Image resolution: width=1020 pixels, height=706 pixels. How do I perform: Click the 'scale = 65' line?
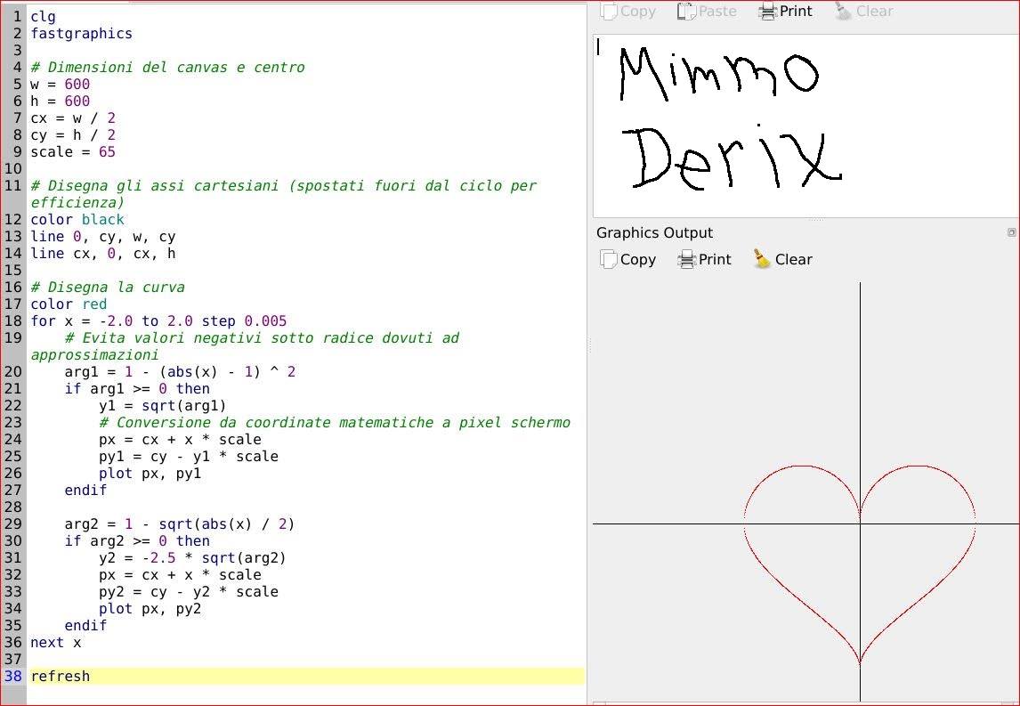pyautogui.click(x=73, y=152)
